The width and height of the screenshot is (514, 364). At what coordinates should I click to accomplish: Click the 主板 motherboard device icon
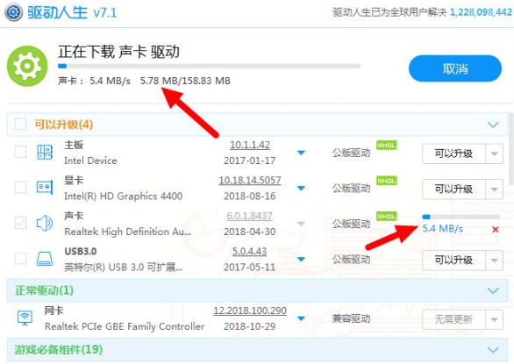45,152
